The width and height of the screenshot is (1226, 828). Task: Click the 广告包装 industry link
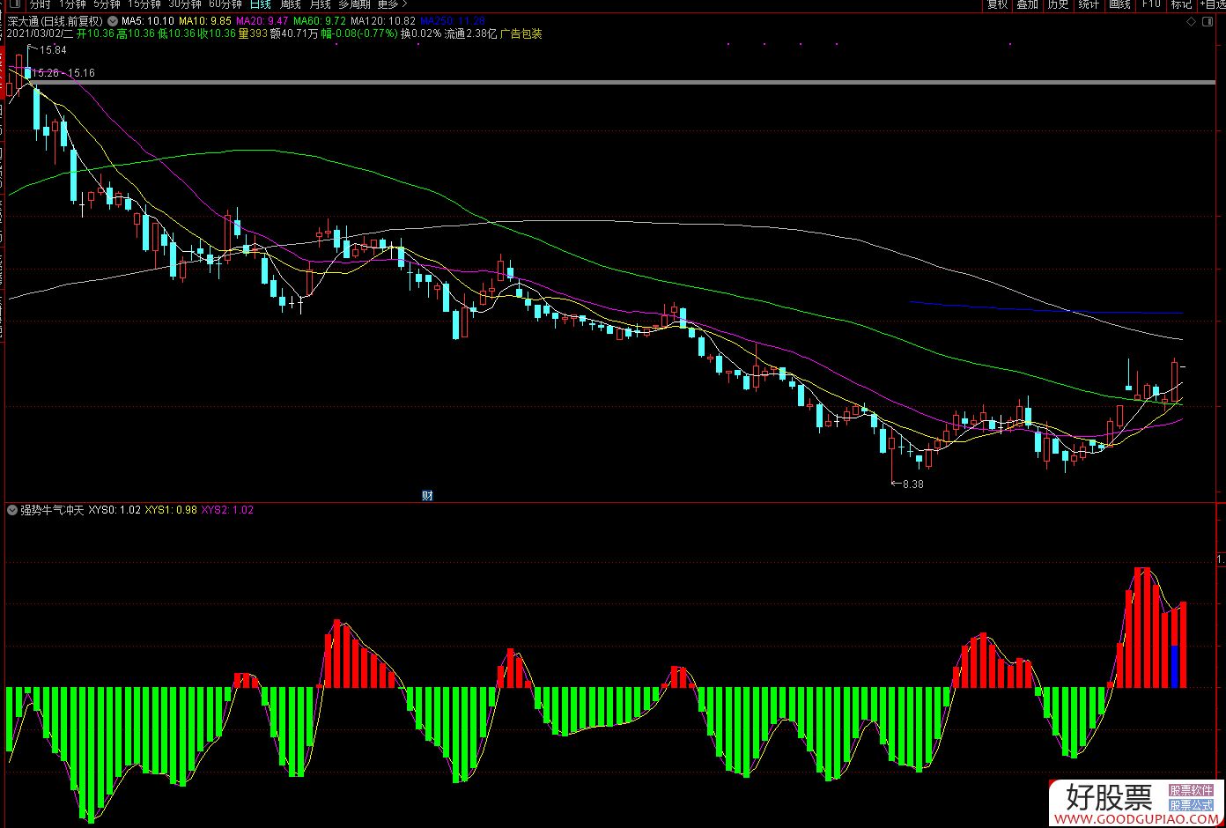pos(521,33)
